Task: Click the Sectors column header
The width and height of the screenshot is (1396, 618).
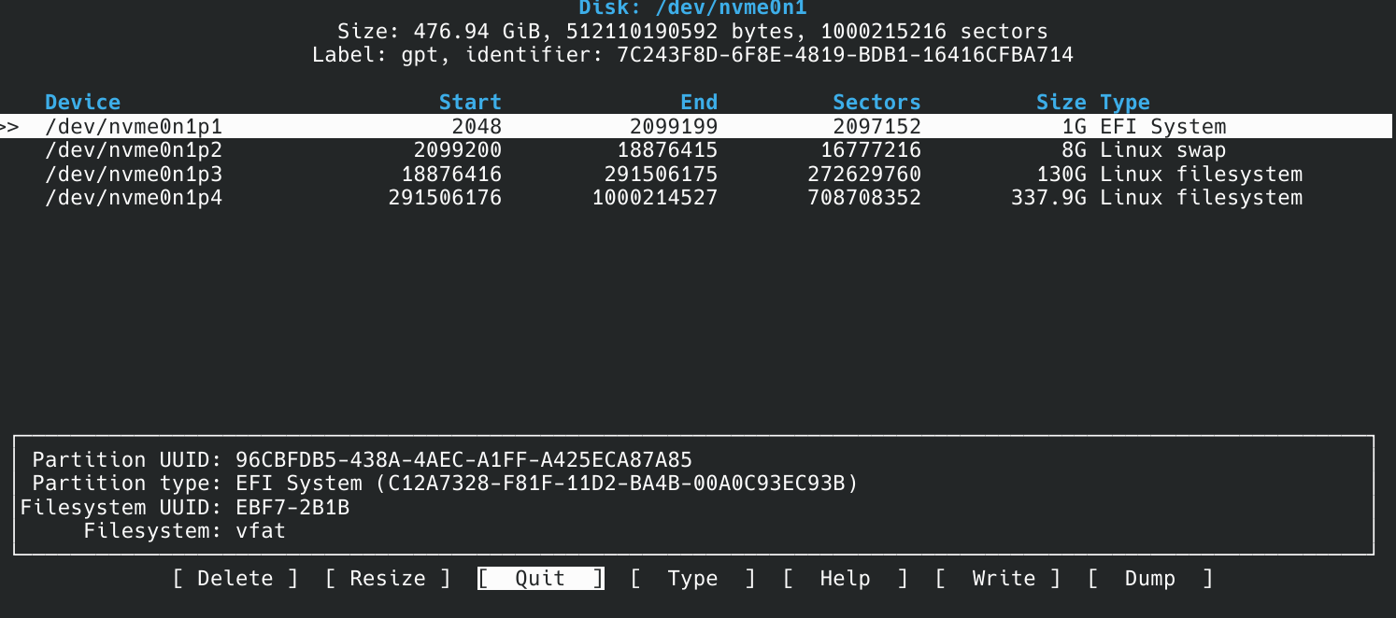Action: (x=876, y=102)
